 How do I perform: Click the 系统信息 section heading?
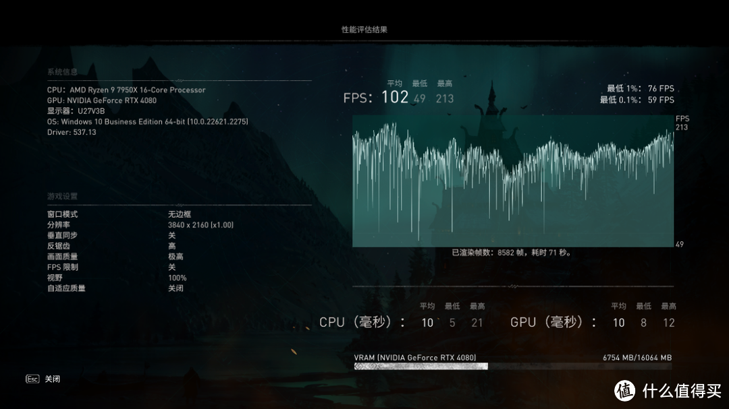tap(62, 71)
